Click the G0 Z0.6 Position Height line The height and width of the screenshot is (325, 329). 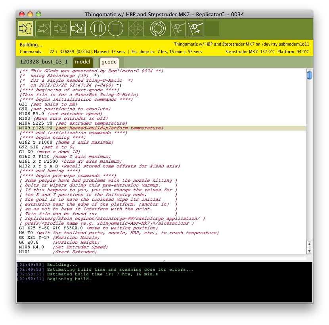[x=59, y=242]
